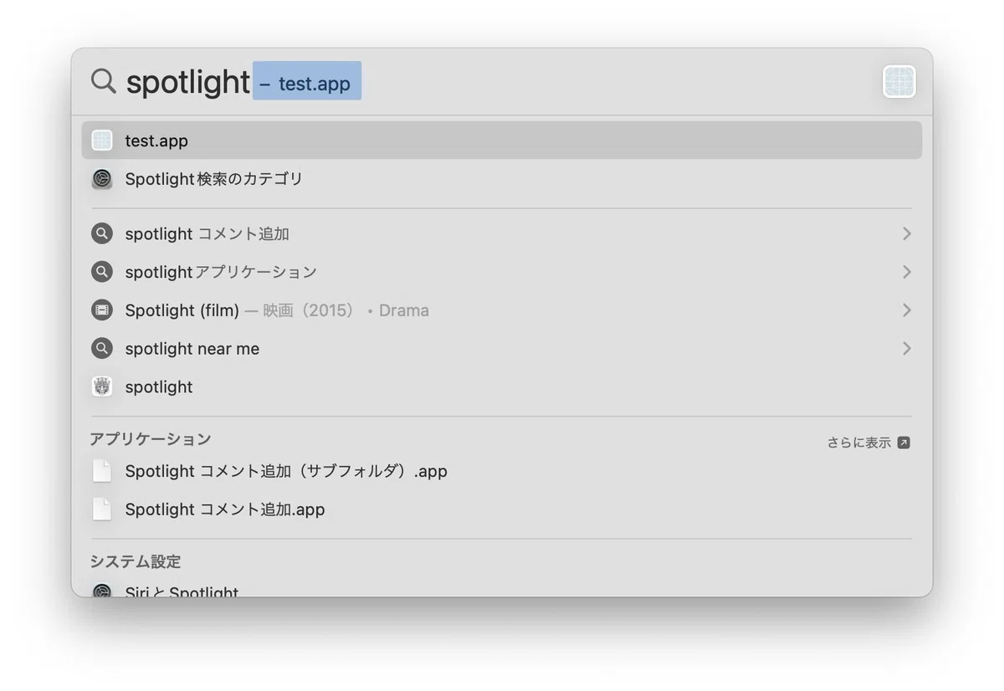1004x691 pixels.
Task: Select spotlight コメント追加 suggestion
Action: coord(502,234)
